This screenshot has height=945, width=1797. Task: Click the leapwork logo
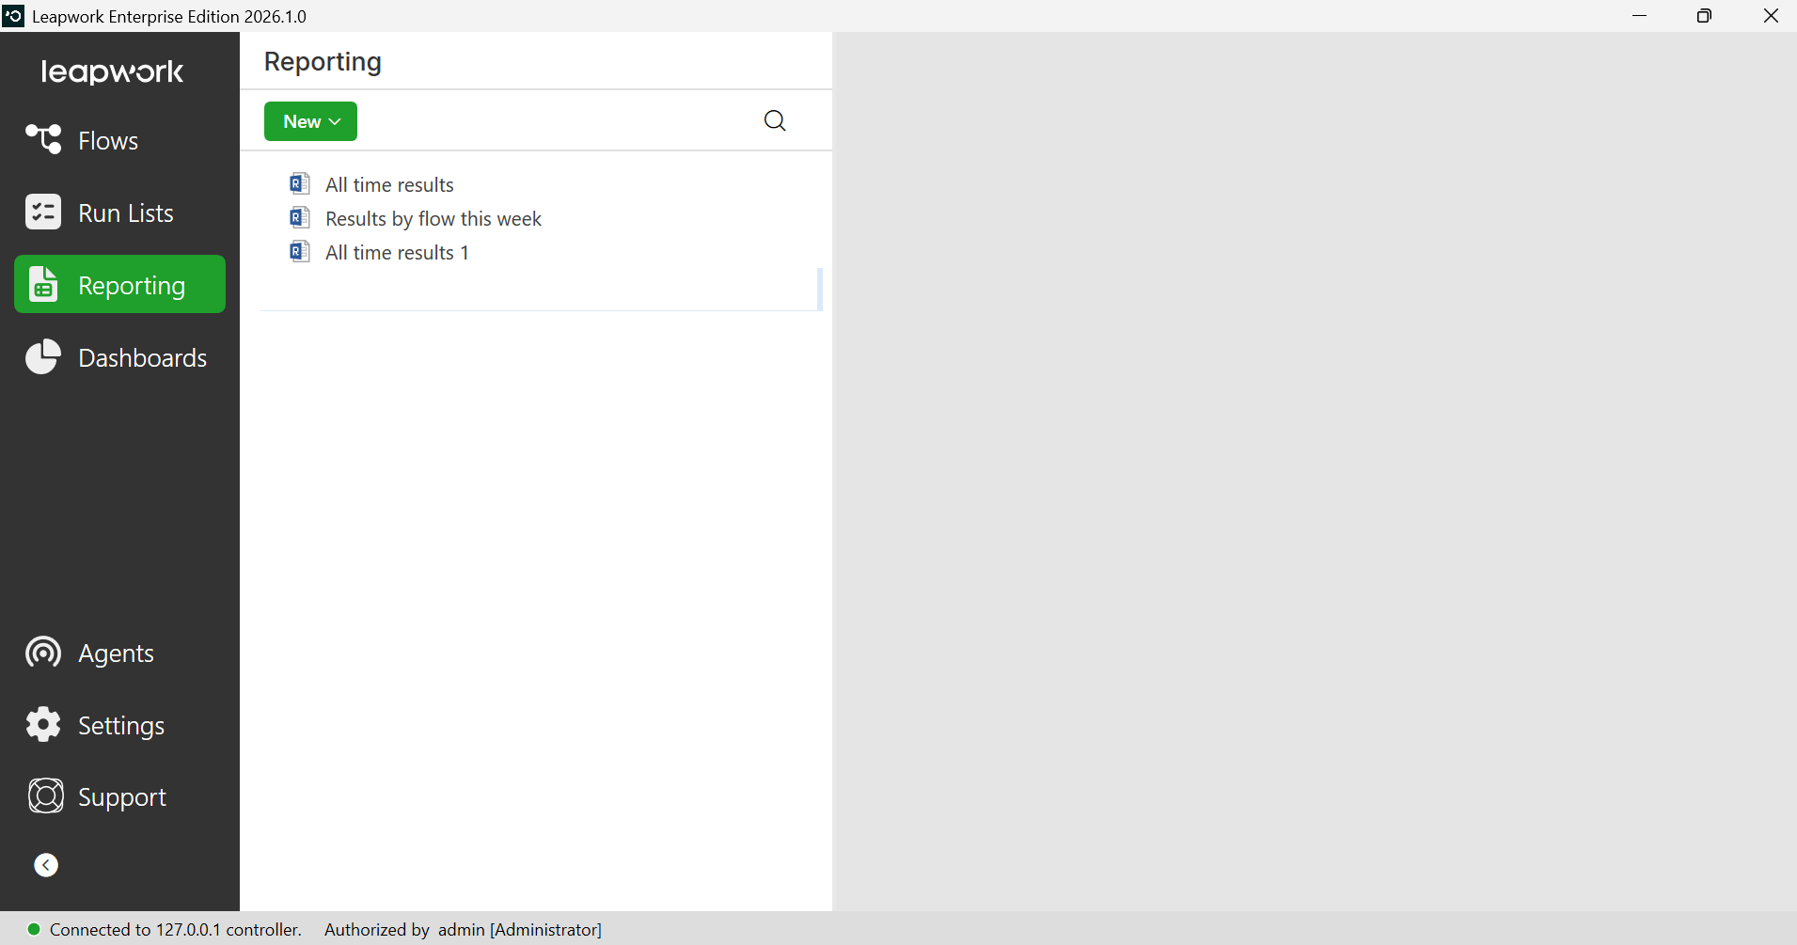point(113,71)
